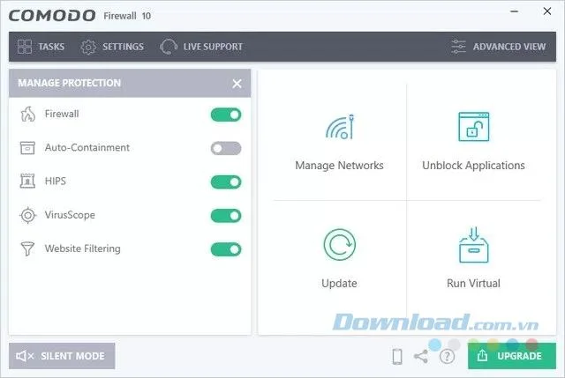The height and width of the screenshot is (378, 565).
Task: Enable the Auto-Containment toggle
Action: (x=226, y=148)
